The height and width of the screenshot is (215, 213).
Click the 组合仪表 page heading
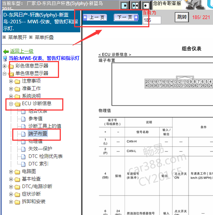point(191,48)
